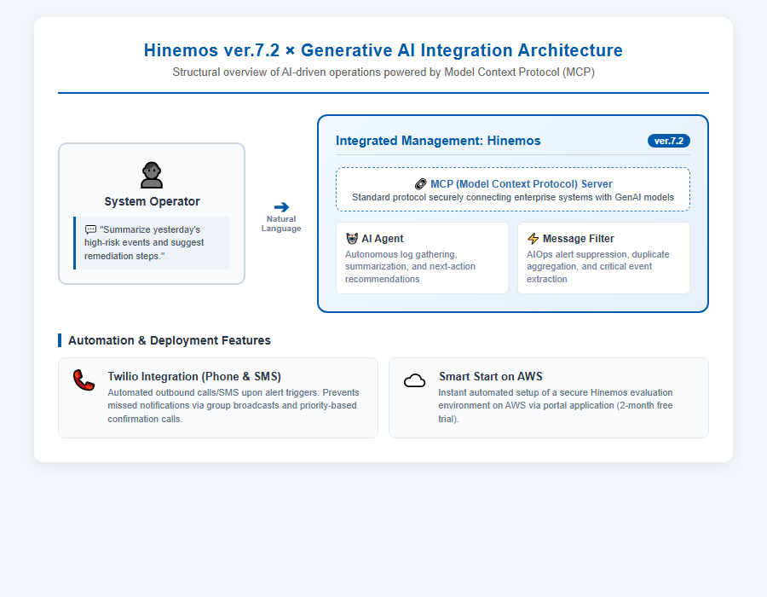Click the Message Filter lightning icon
The width and height of the screenshot is (767, 597).
[533, 238]
